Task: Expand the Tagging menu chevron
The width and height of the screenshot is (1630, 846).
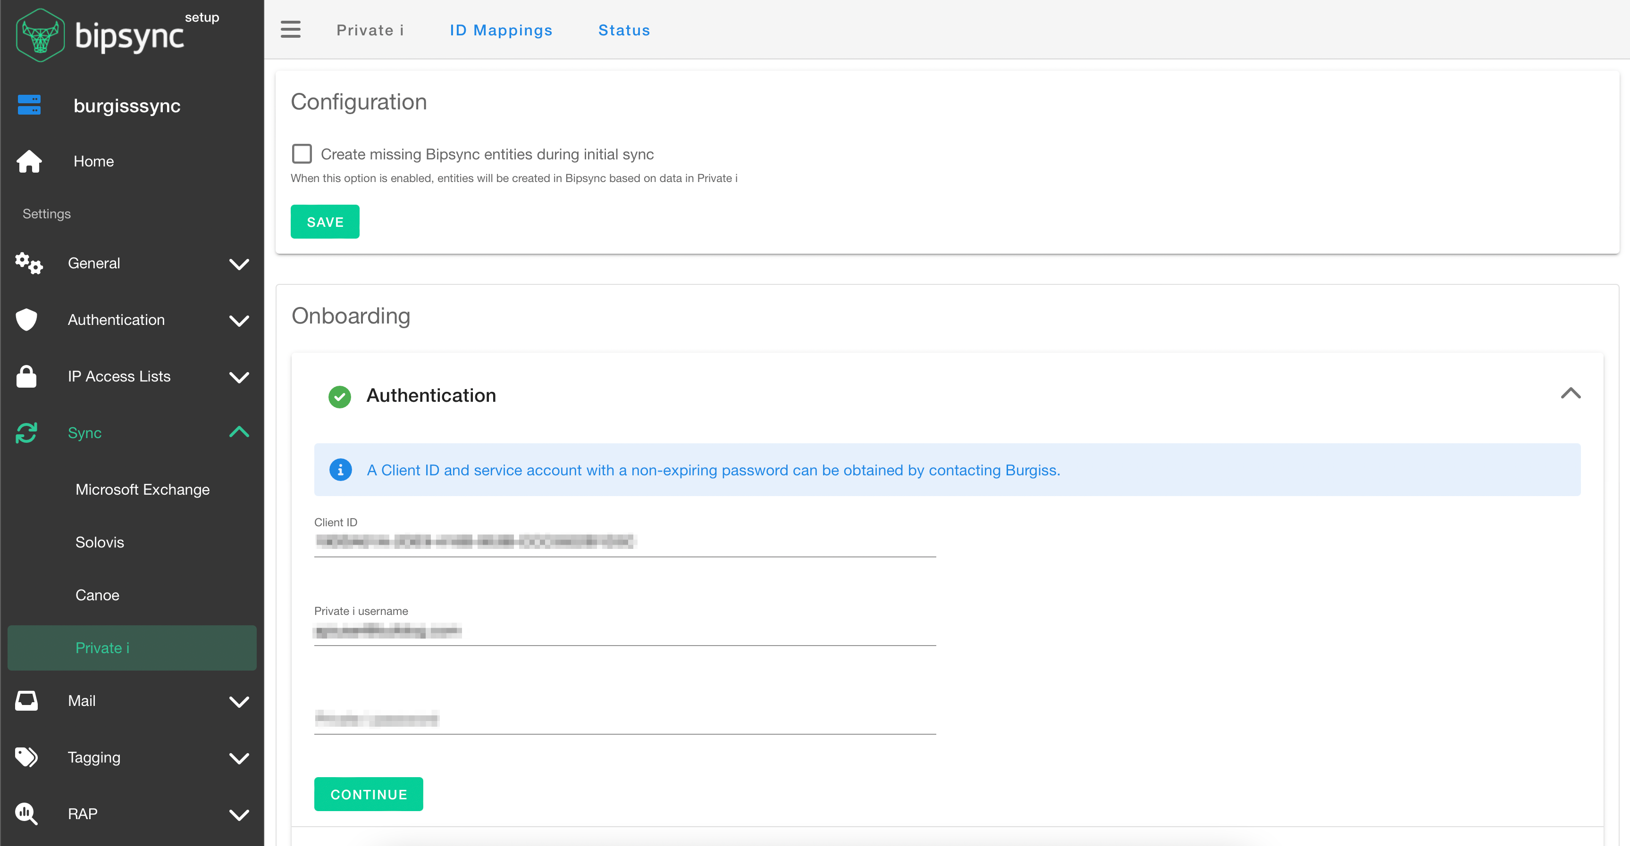Action: [x=238, y=758]
